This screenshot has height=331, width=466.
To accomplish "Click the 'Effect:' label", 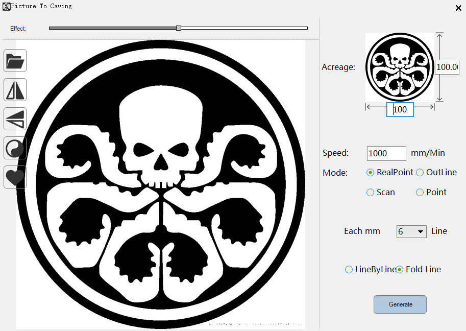I will point(18,29).
